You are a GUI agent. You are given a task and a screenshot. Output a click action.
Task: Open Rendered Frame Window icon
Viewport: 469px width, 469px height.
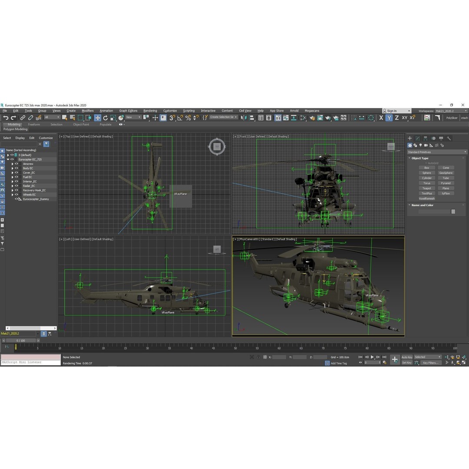pyautogui.click(x=320, y=118)
